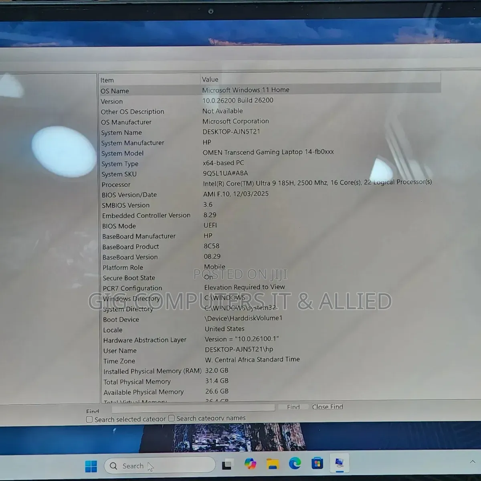Enable Search selected category only checkbox
This screenshot has height=481, width=481.
pos(89,419)
